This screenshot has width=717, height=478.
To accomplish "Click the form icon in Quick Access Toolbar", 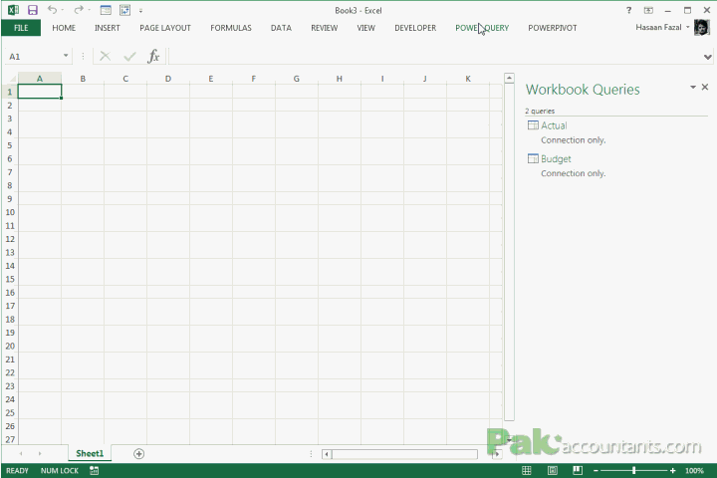I will 106,10.
